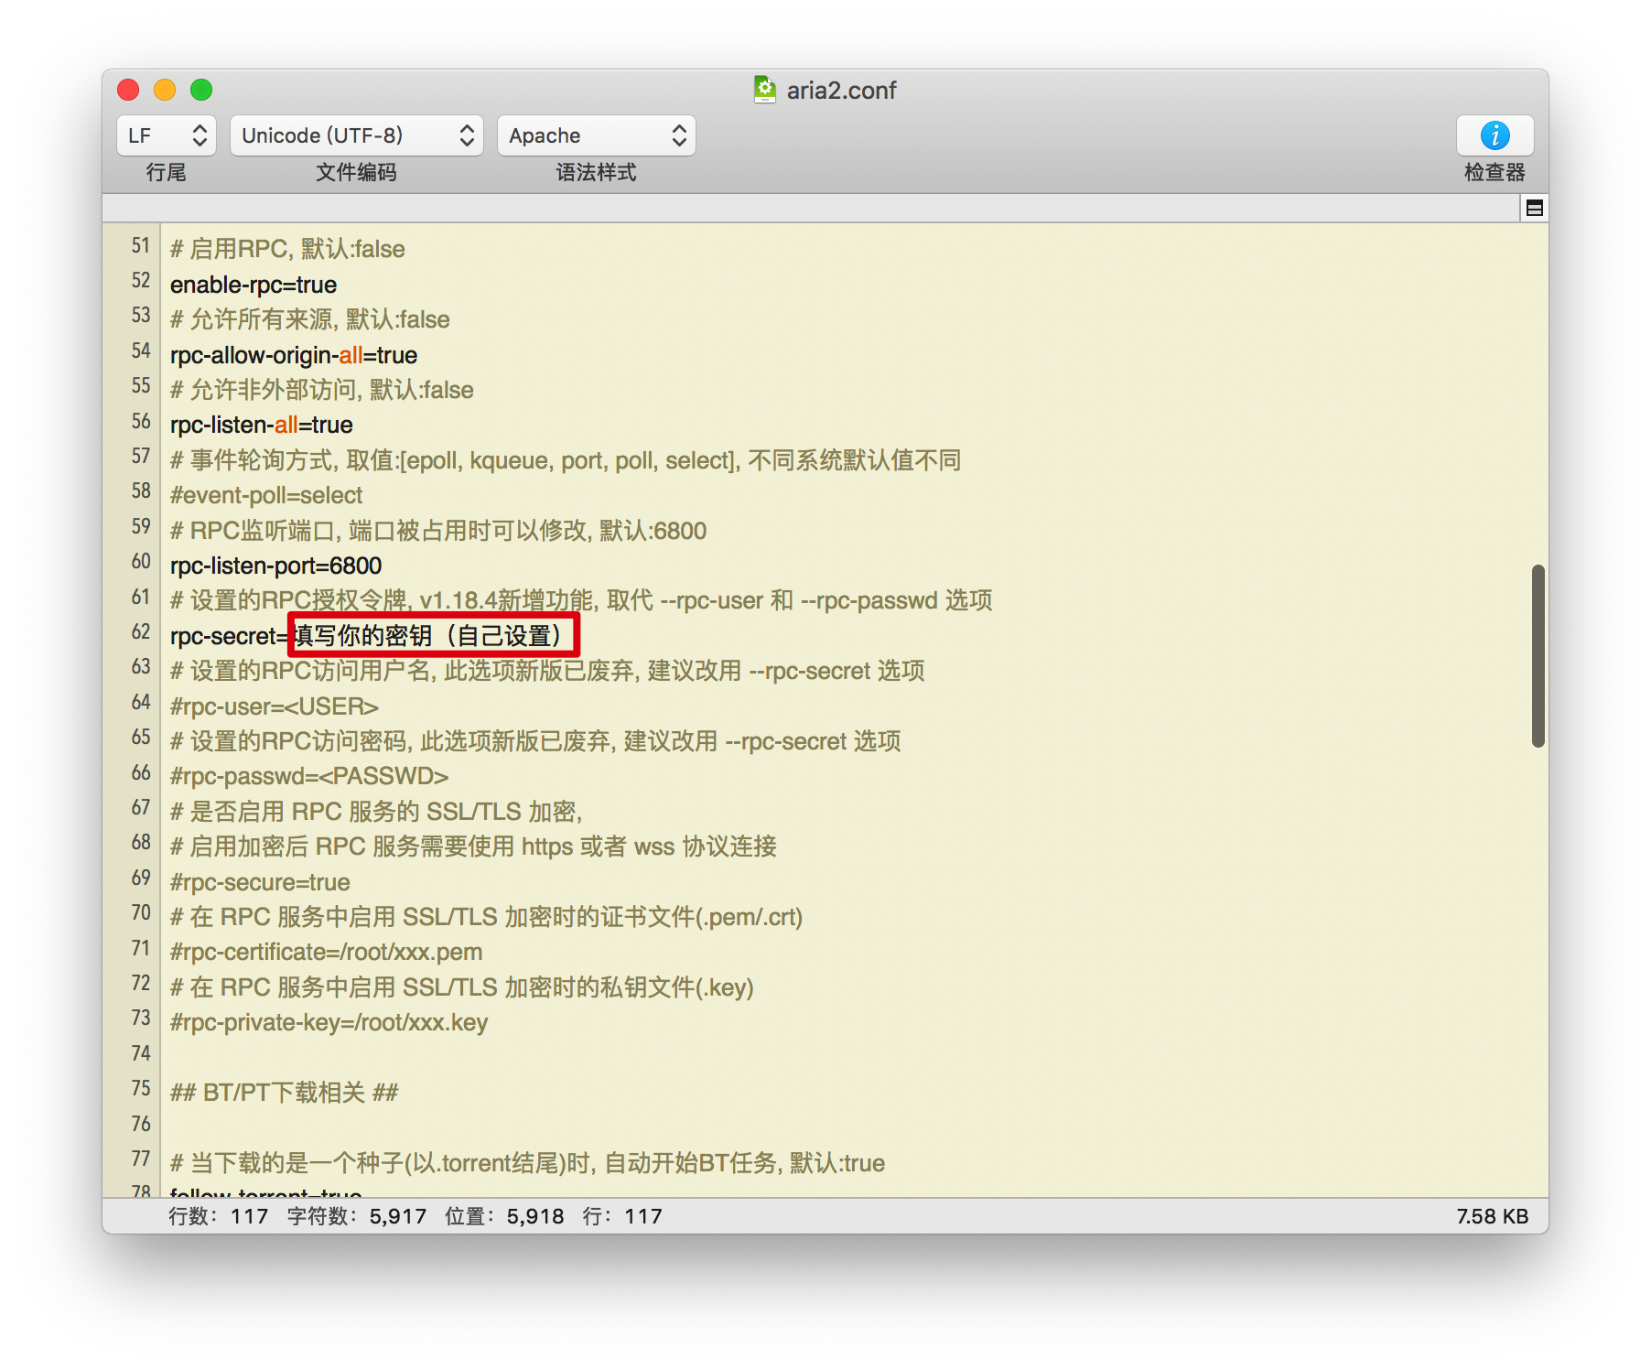
Task: Click the 语法样式 toolbar label
Action: coord(596,172)
